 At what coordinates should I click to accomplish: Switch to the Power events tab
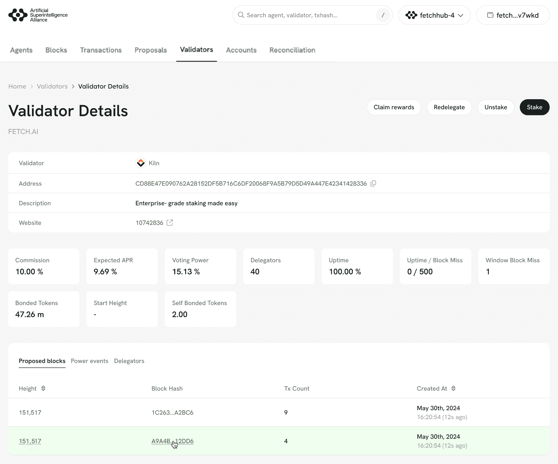tap(89, 361)
